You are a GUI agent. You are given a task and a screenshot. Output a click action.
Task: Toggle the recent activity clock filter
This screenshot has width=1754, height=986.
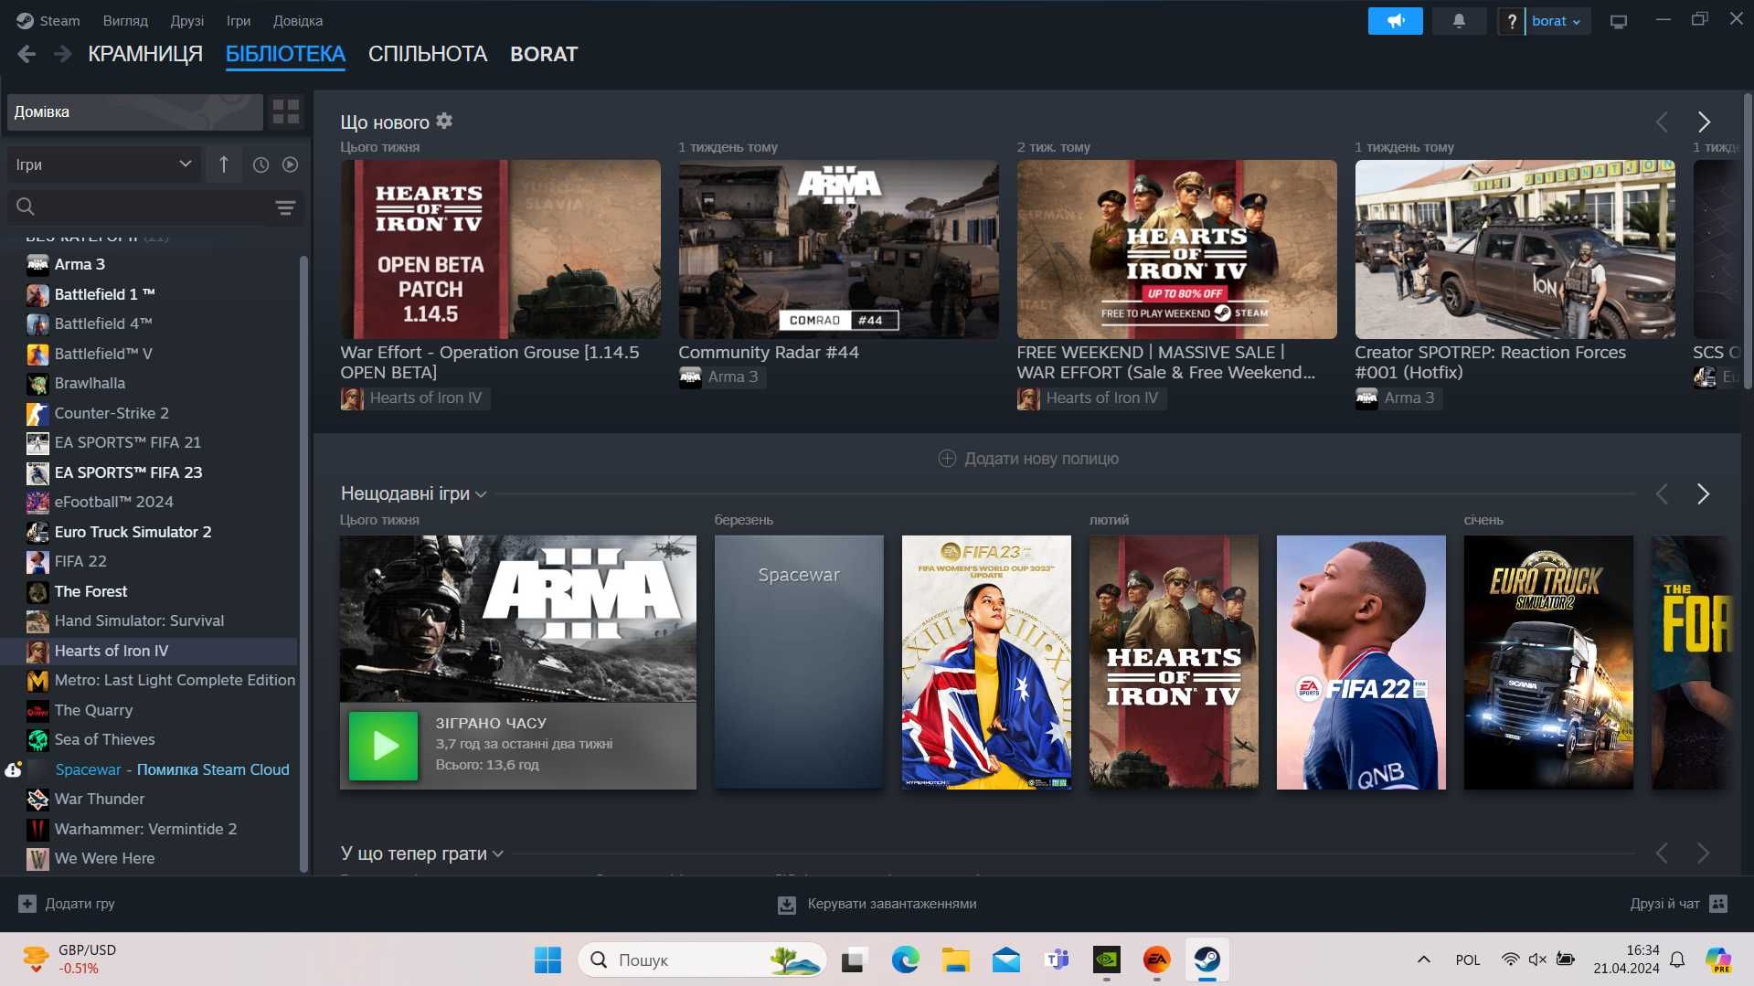pos(260,164)
